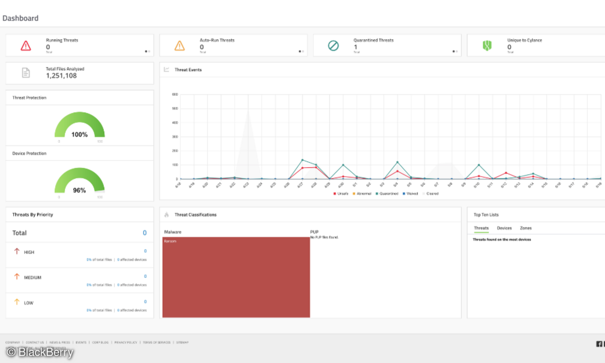
Task: Click the green Unique to Cylance shield icon
Action: click(487, 46)
